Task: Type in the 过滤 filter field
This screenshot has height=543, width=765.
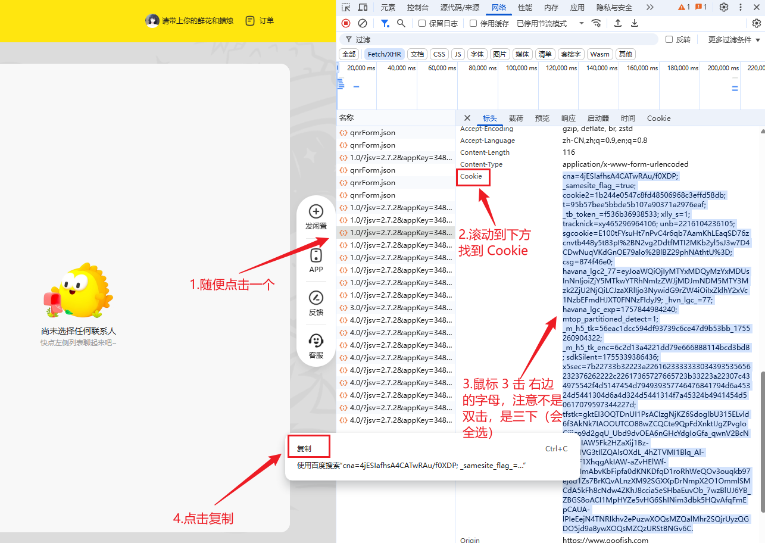Action: [500, 39]
